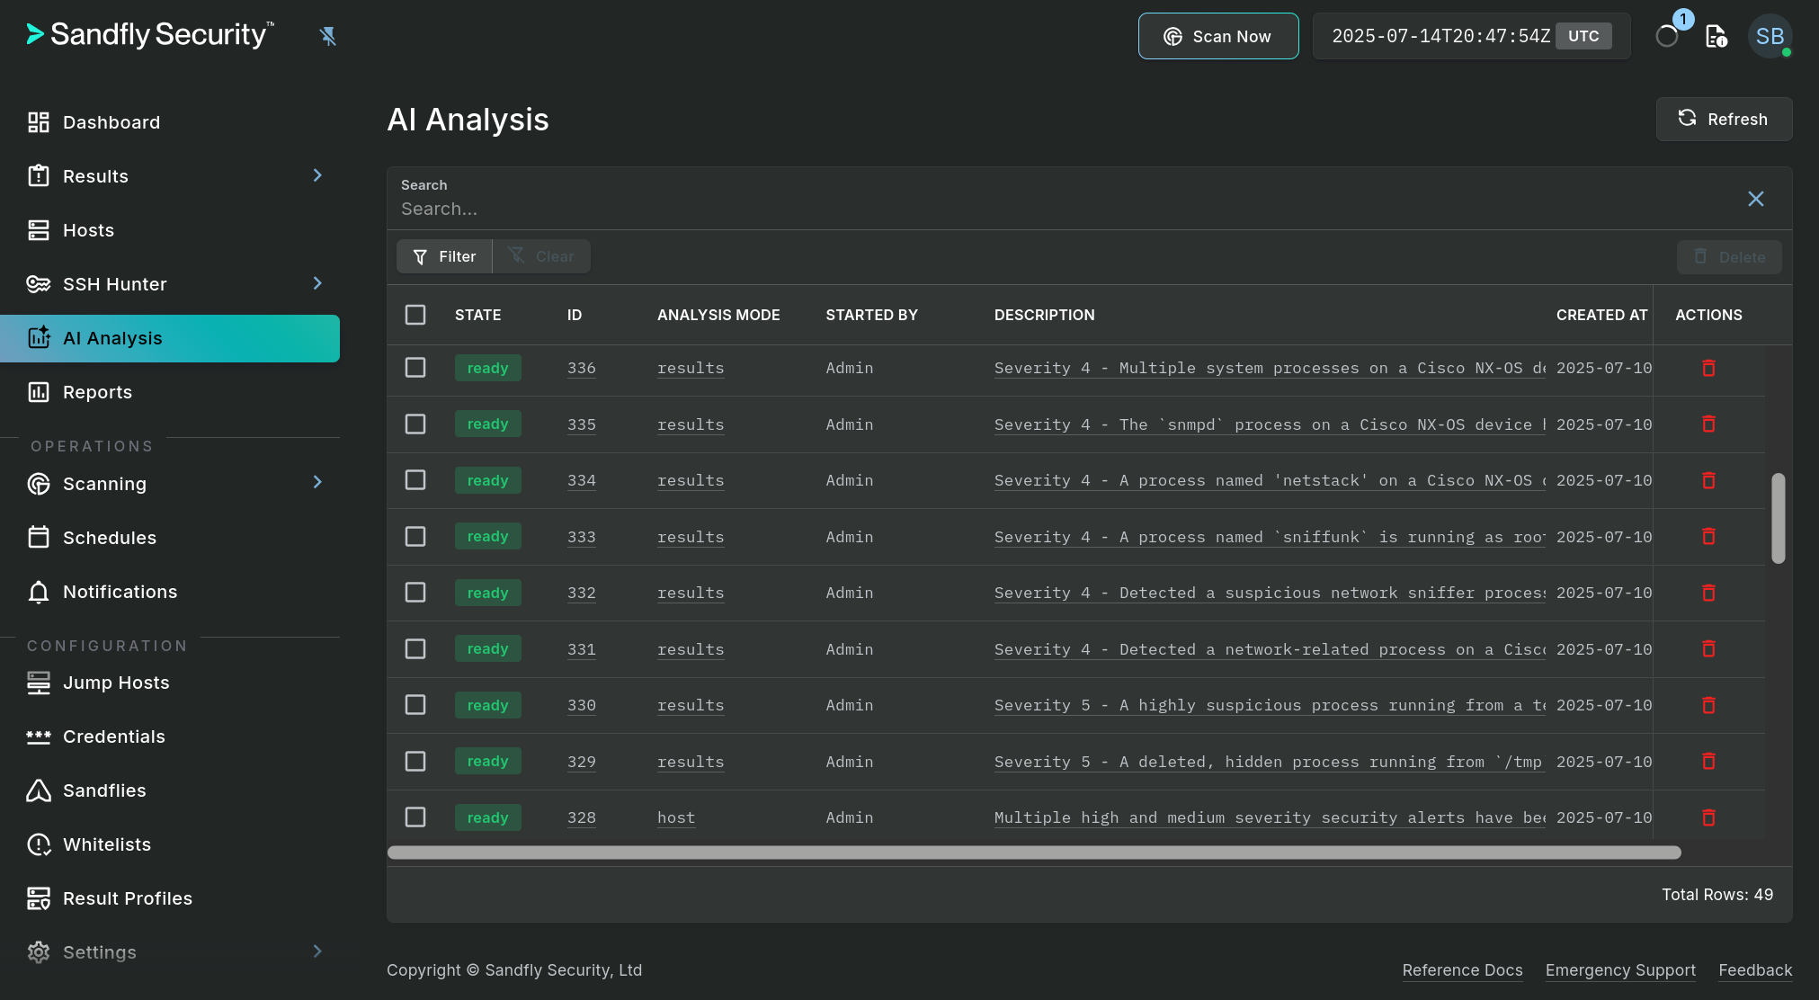Sort by the CREATED AT column header

tap(1601, 315)
